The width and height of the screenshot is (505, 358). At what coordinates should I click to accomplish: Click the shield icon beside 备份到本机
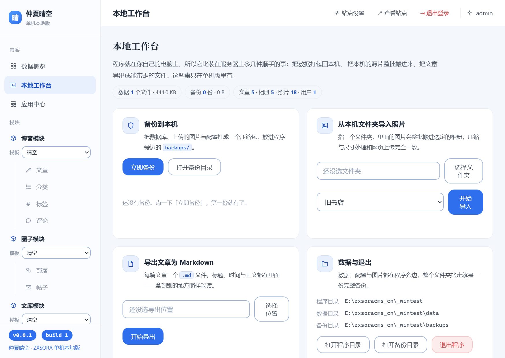point(131,125)
